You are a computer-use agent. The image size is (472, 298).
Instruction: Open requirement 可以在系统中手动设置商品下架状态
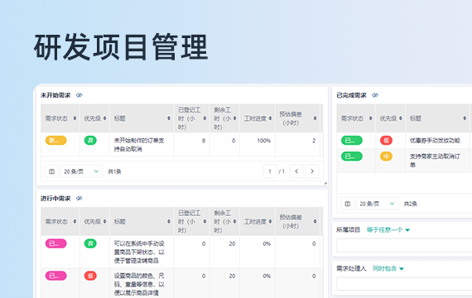[139, 252]
